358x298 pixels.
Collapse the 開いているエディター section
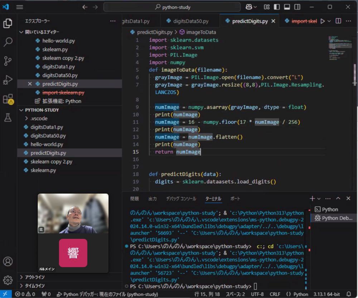[x=21, y=31]
